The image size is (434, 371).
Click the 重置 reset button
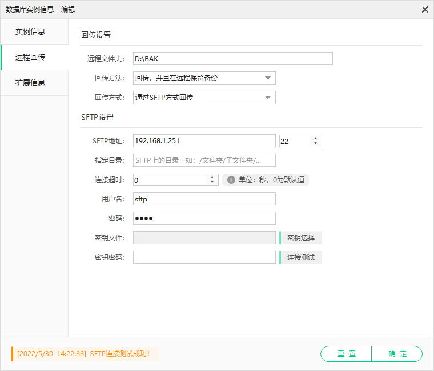tap(346, 354)
